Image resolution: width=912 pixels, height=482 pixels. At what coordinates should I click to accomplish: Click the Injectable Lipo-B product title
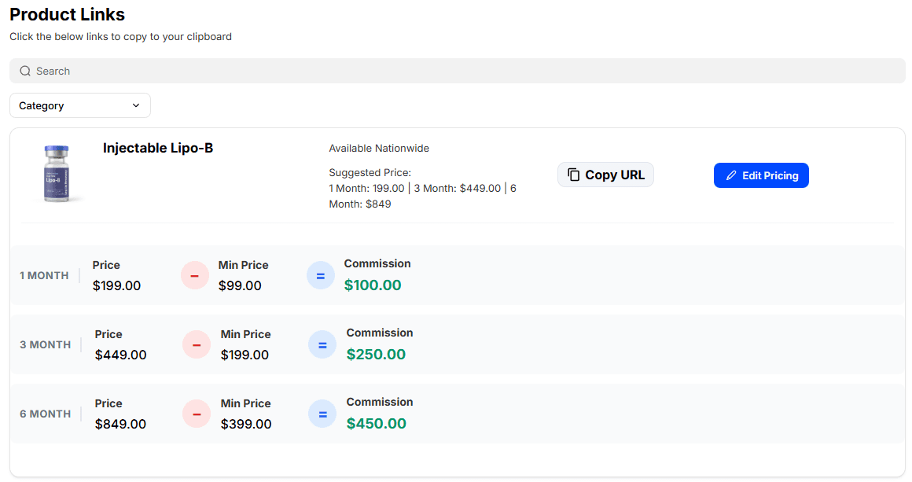click(x=158, y=148)
